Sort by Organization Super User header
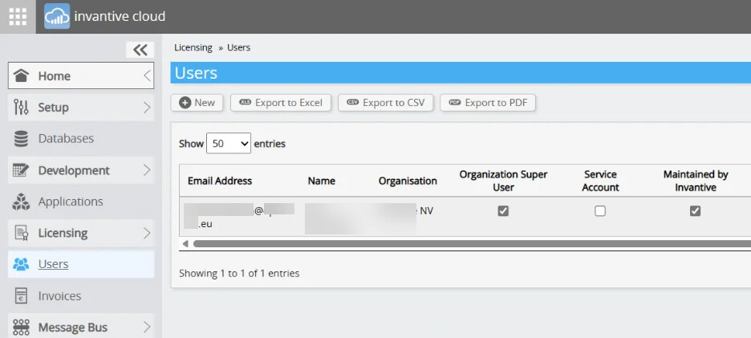This screenshot has width=751, height=338. 503,181
